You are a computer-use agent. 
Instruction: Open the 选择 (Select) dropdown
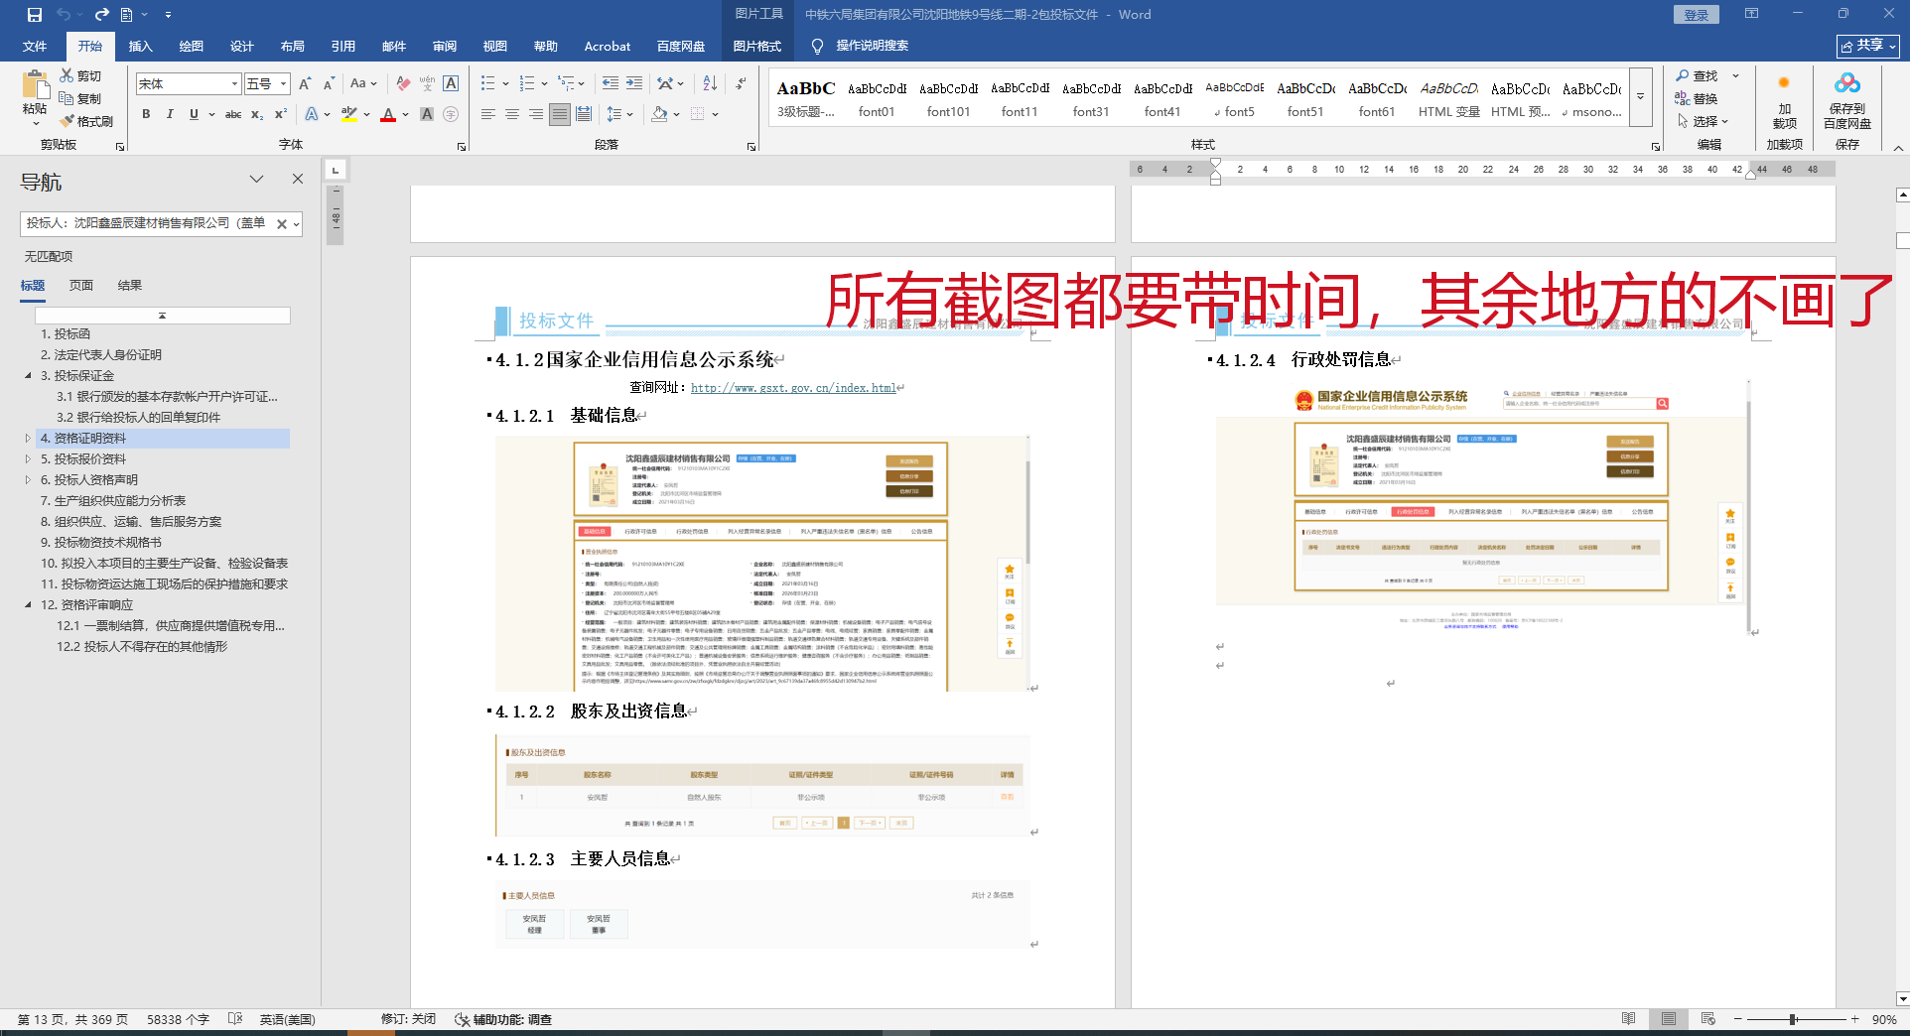tap(1704, 121)
